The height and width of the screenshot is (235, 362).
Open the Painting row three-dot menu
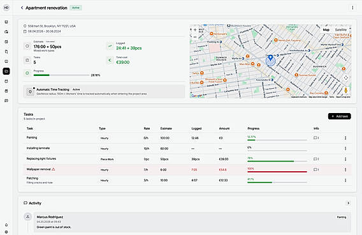pos(345,138)
